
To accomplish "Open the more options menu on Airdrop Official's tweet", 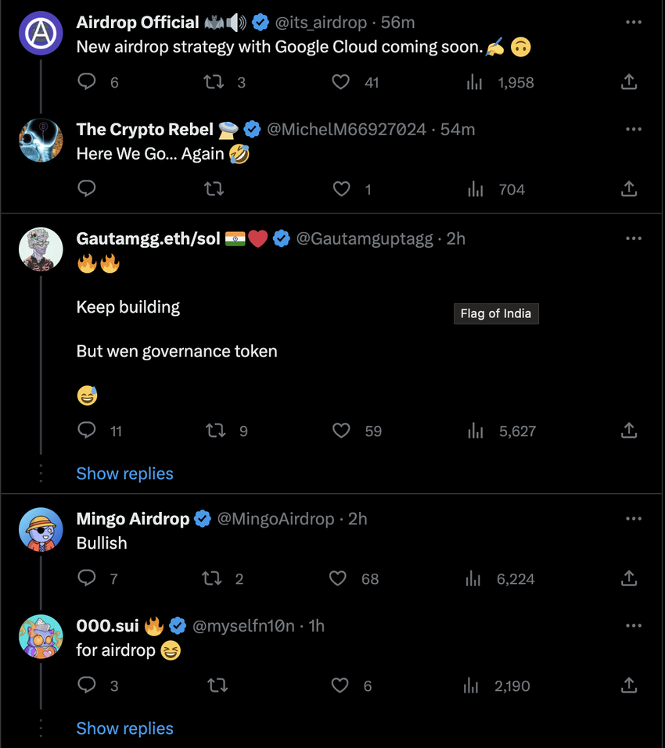I will tap(633, 22).
